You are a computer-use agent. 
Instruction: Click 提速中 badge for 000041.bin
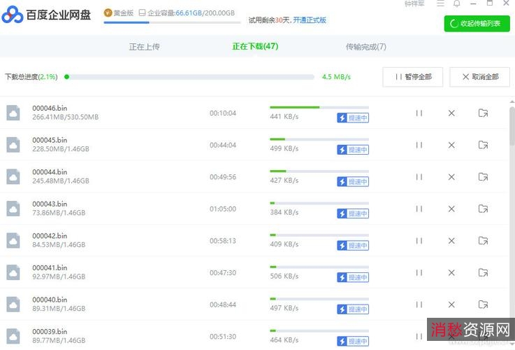tap(353, 277)
